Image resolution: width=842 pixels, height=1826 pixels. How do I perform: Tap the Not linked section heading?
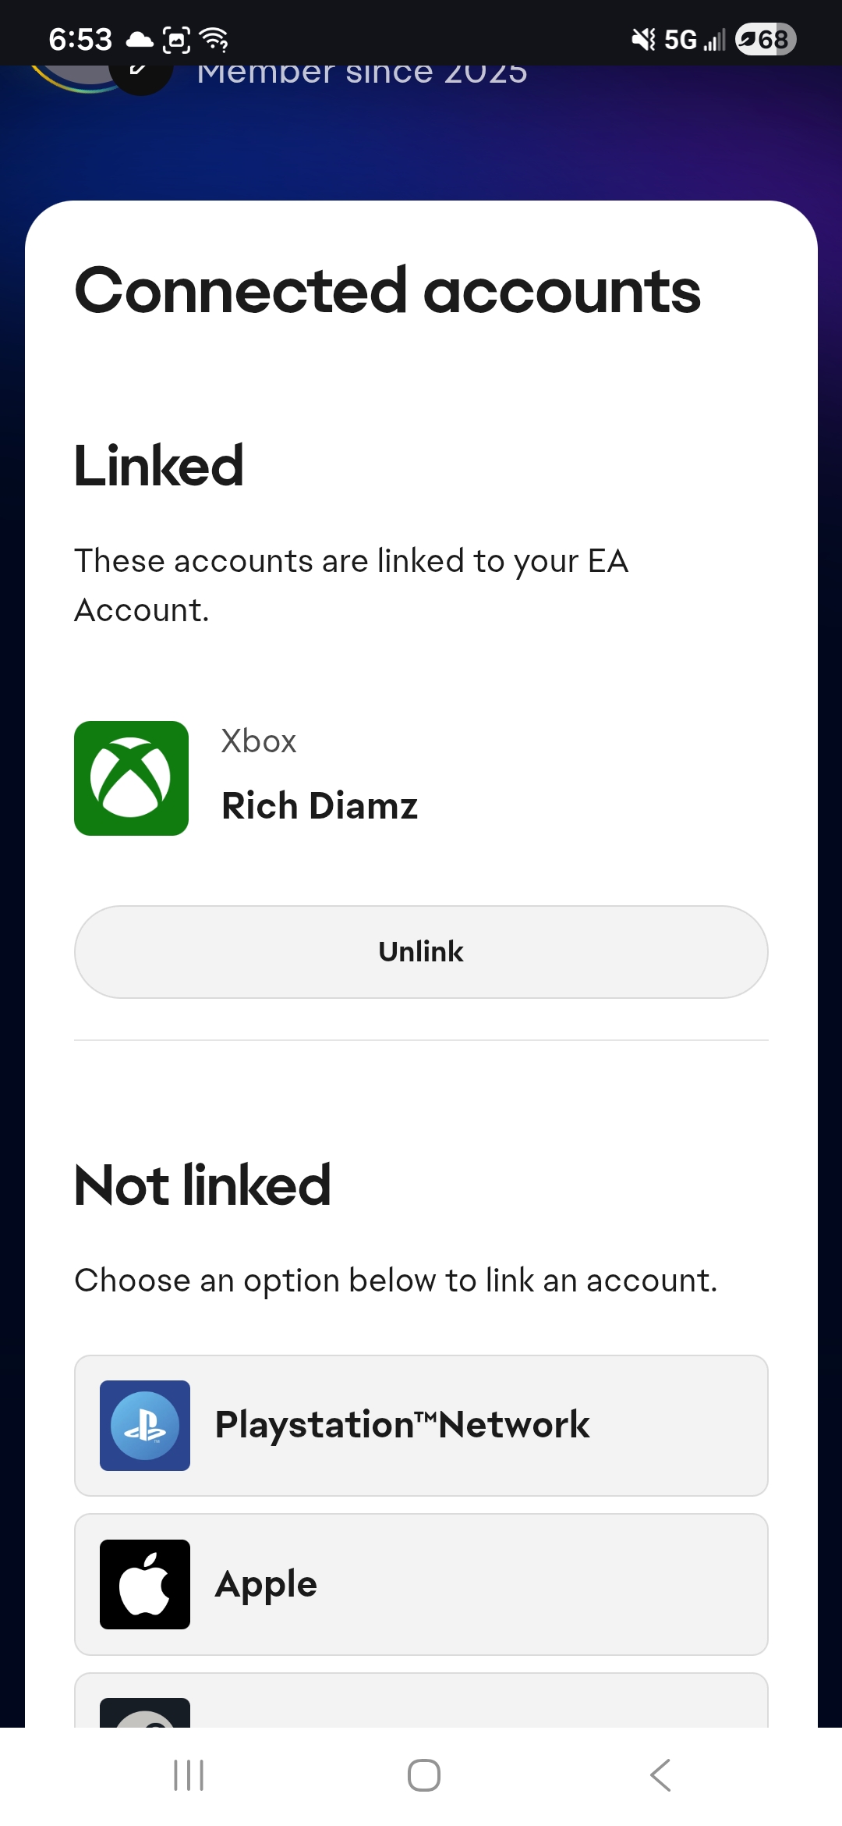pyautogui.click(x=203, y=1185)
